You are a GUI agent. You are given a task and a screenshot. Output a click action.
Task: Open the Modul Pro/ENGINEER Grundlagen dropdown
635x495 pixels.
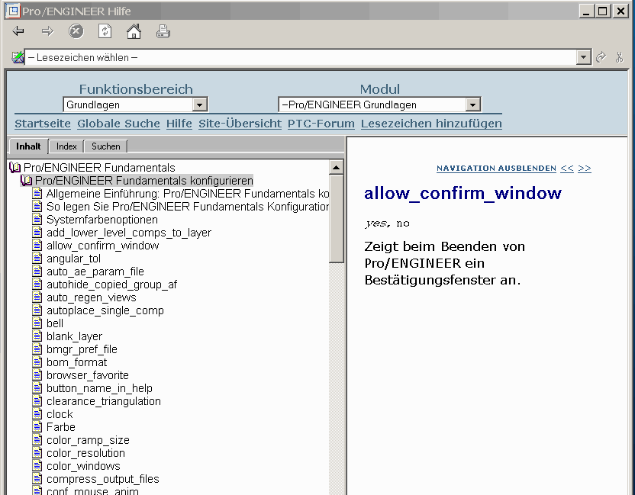tap(472, 104)
